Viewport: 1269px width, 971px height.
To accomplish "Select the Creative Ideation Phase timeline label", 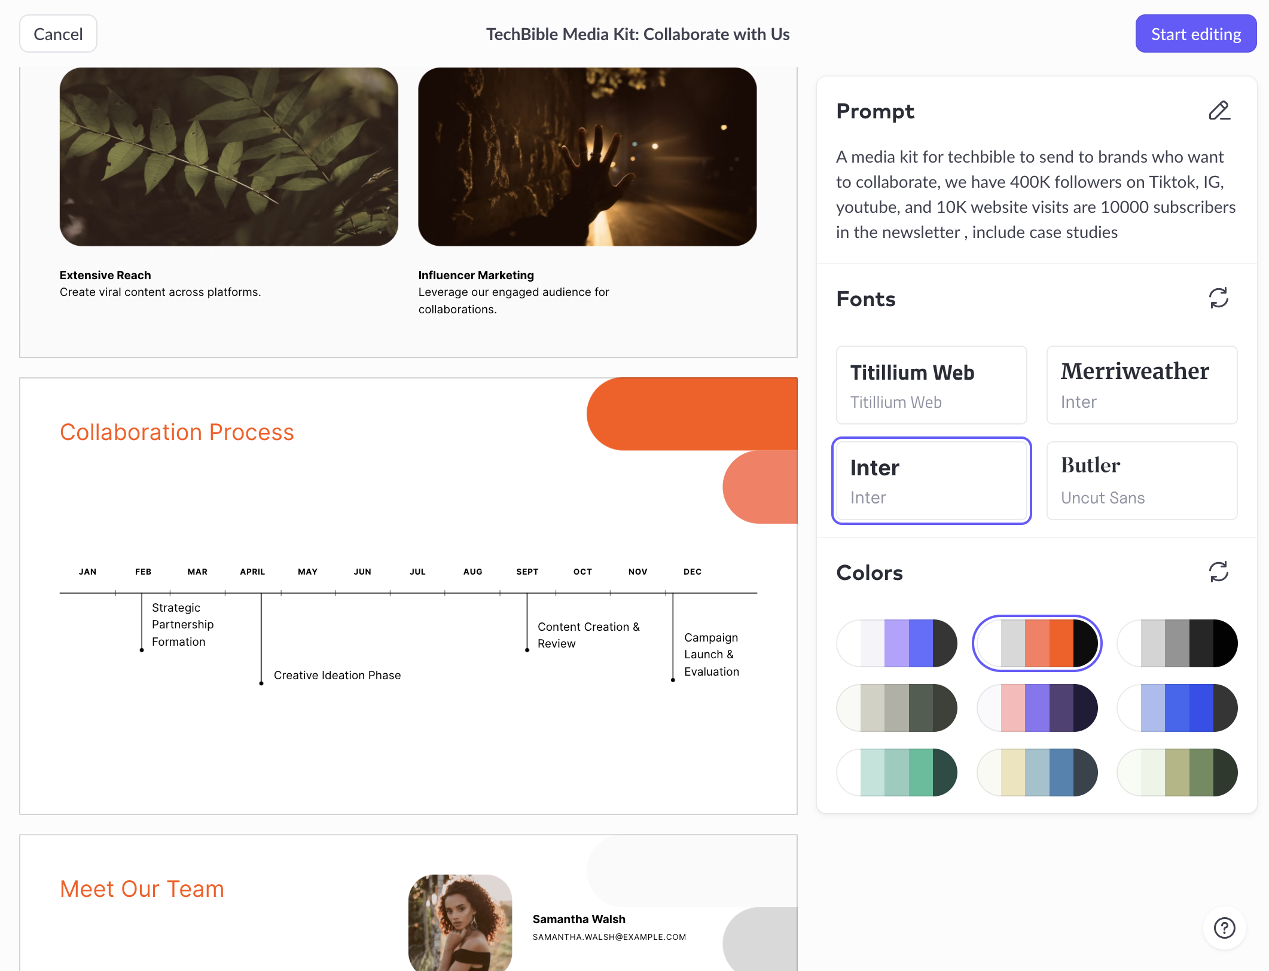I will [x=337, y=675].
